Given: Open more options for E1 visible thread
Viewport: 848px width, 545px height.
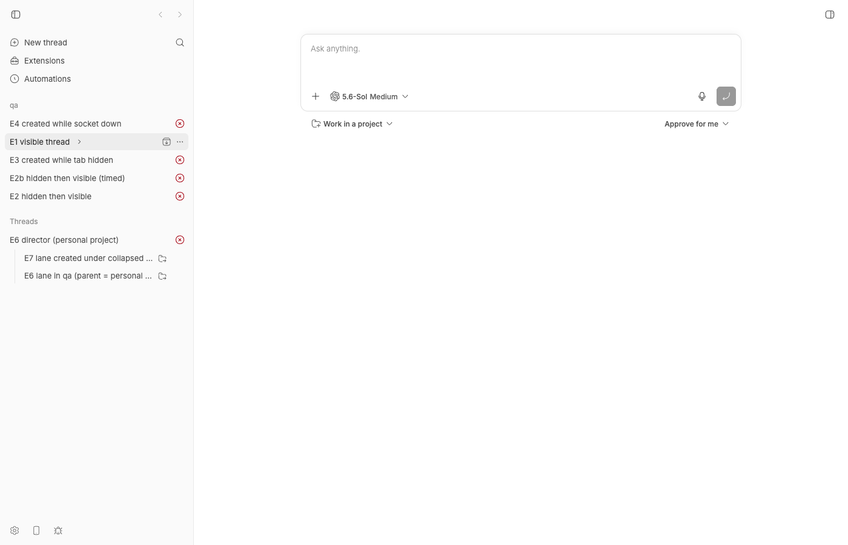Looking at the screenshot, I should (180, 142).
